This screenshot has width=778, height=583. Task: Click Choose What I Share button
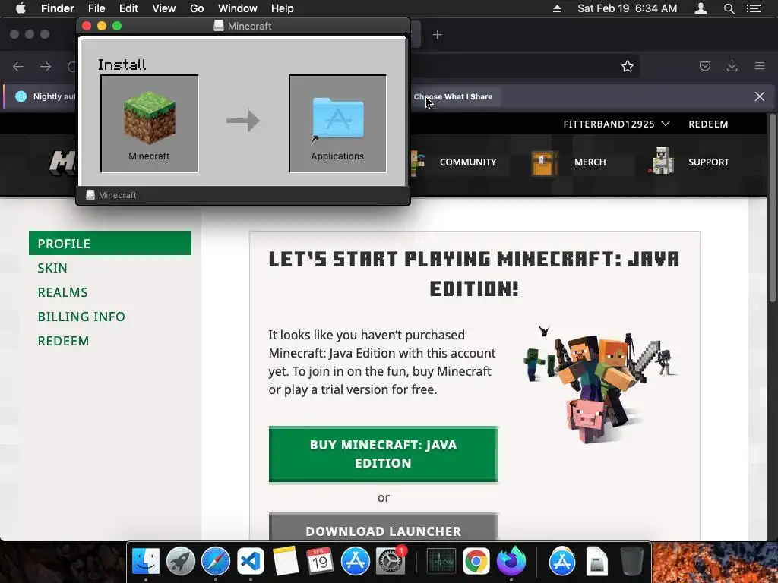click(x=453, y=96)
